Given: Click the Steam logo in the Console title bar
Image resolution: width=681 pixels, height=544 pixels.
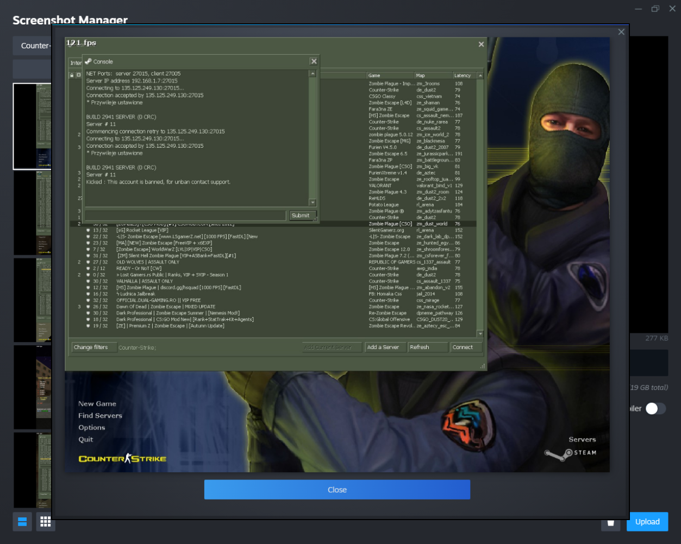Looking at the screenshot, I should pyautogui.click(x=88, y=61).
